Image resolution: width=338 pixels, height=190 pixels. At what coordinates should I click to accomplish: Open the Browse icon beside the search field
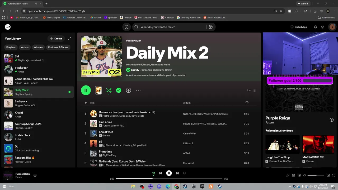(210, 27)
